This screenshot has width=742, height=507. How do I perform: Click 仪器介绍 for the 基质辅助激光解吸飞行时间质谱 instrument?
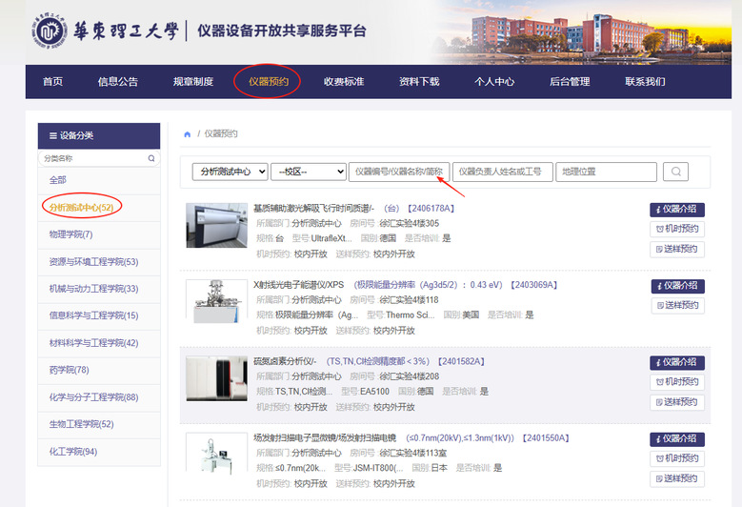677,210
